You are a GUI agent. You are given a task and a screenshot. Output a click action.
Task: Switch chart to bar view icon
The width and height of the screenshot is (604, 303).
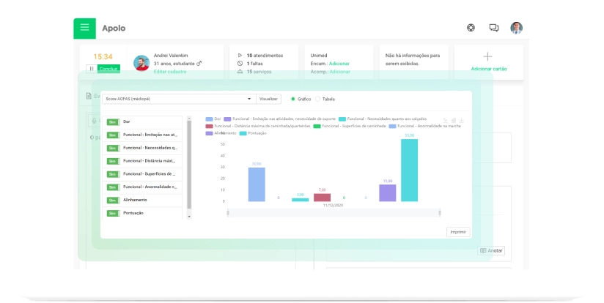(454, 120)
